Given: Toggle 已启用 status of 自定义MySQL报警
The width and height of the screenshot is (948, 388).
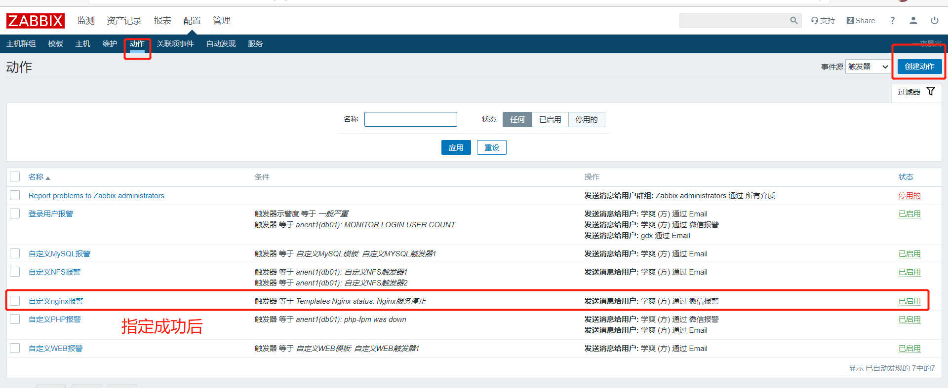Looking at the screenshot, I should click(909, 254).
